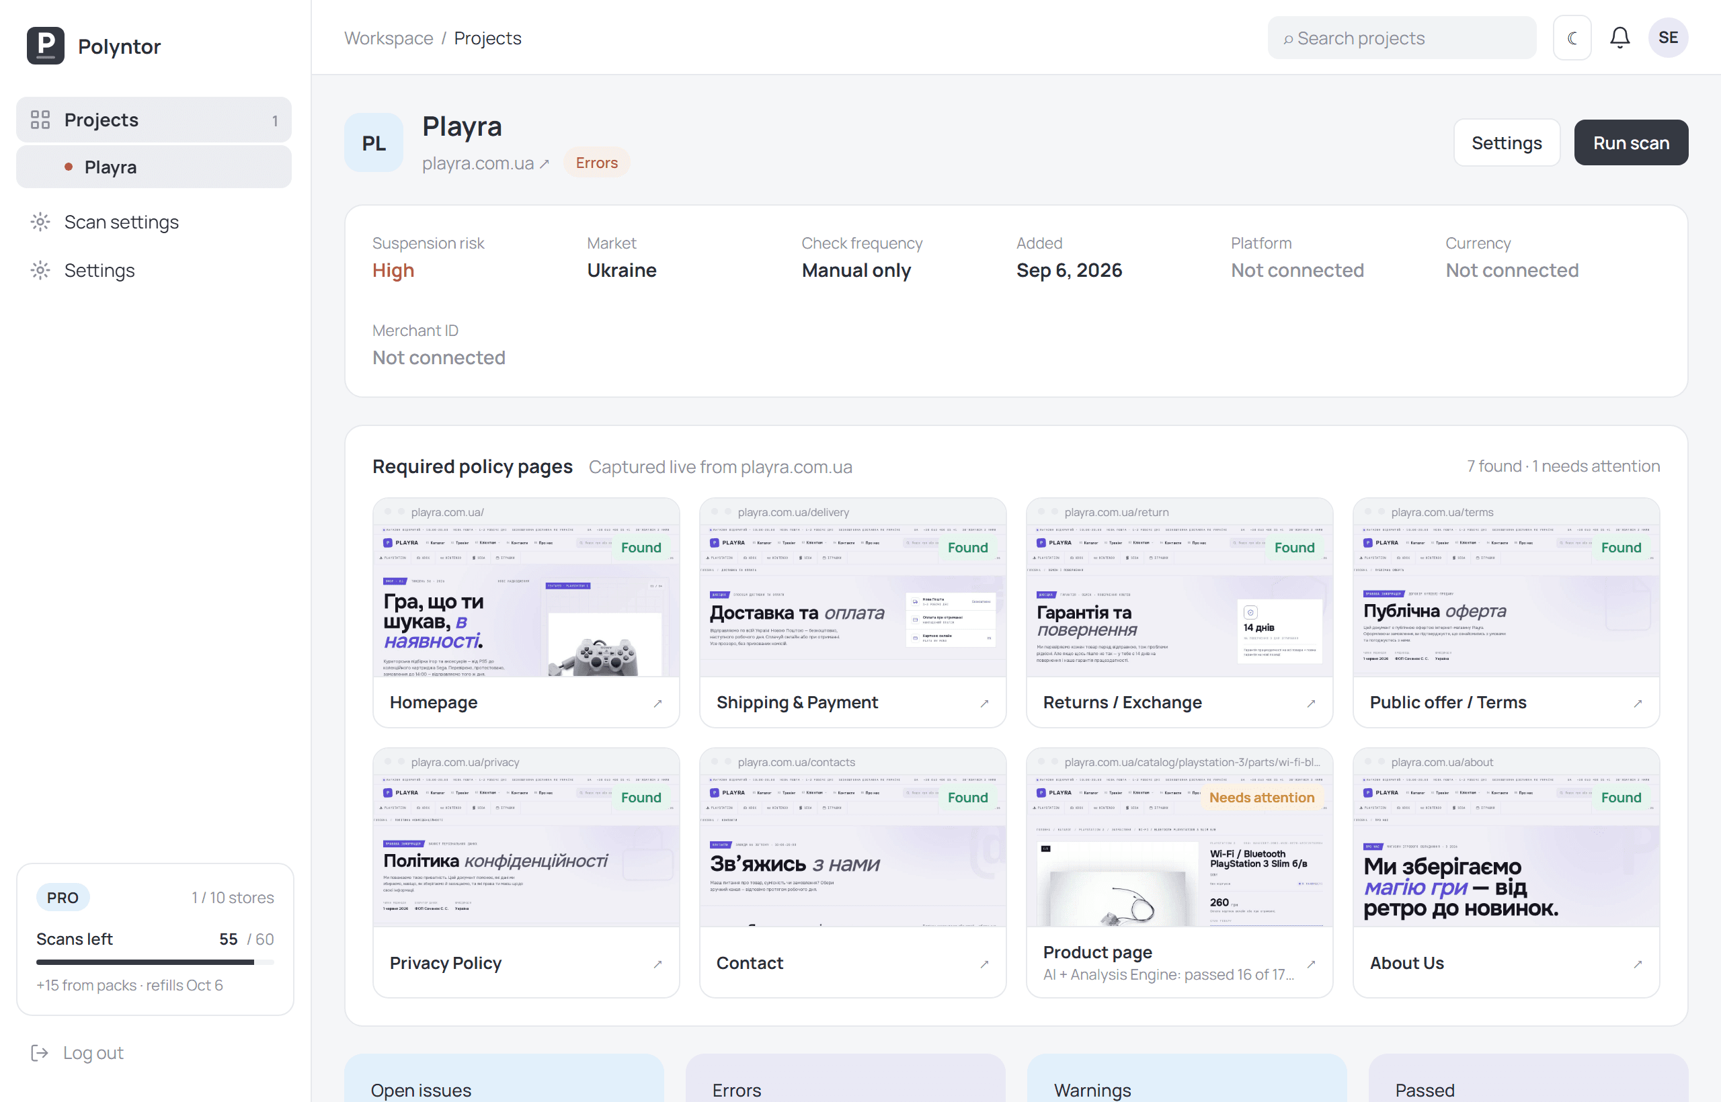
Task: Click Merchant ID Not connected value
Action: click(439, 357)
